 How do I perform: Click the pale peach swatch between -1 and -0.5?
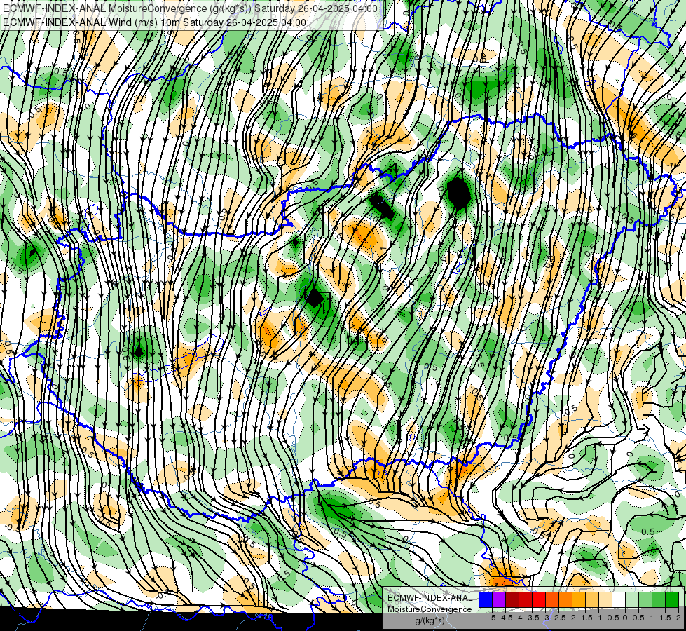point(605,599)
